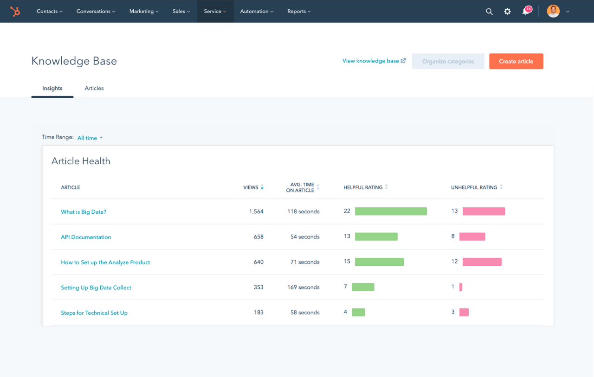The width and height of the screenshot is (594, 377).
Task: Click the external link icon beside View knowledge base
Action: [402, 60]
